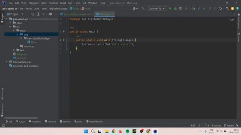Run with Coverage icon in toolbar
241x135 pixels.
(181, 9)
